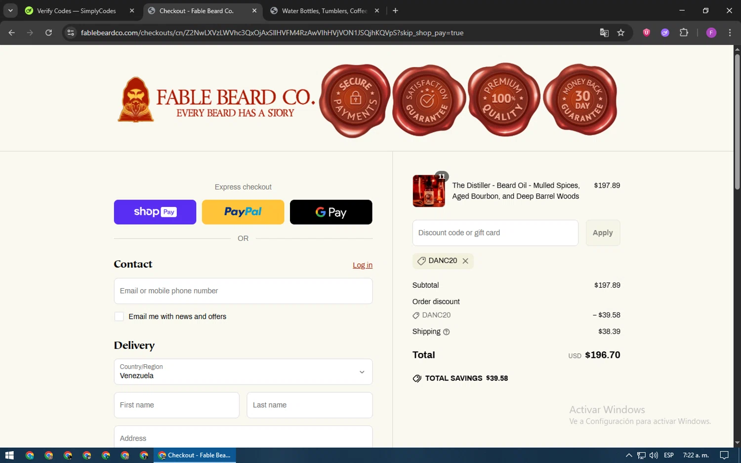
Task: Open the notification center icon
Action: coord(724,455)
